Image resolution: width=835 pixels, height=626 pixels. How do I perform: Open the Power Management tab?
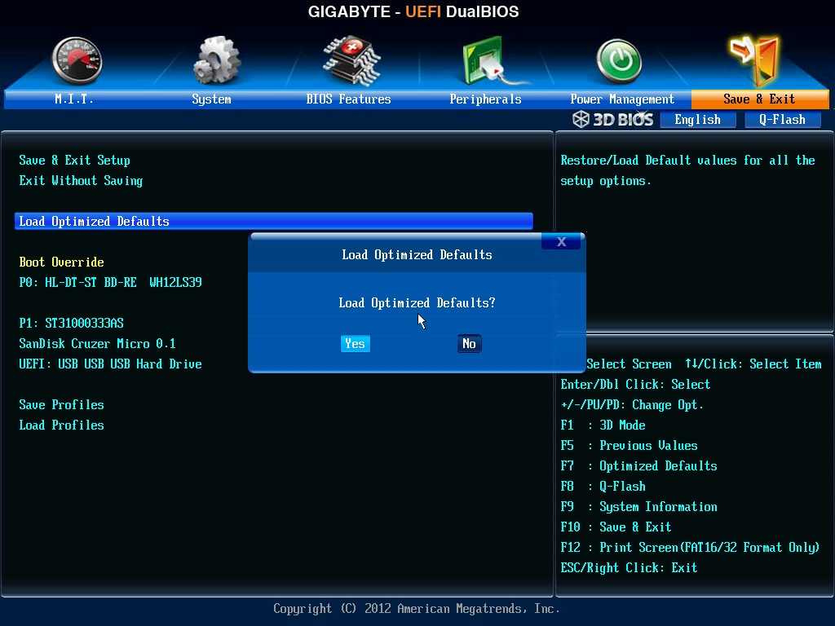click(622, 99)
